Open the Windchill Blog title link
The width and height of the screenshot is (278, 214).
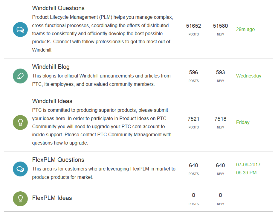tap(51, 67)
